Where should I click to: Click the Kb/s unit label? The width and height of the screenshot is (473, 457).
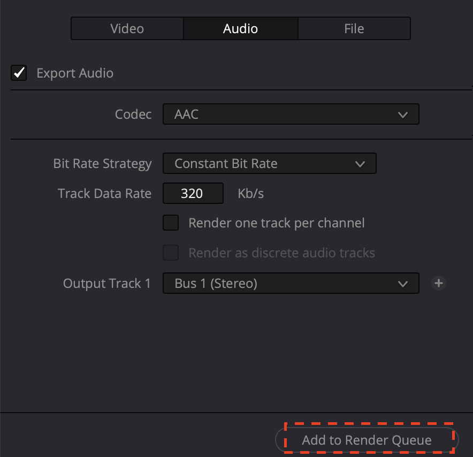(250, 193)
